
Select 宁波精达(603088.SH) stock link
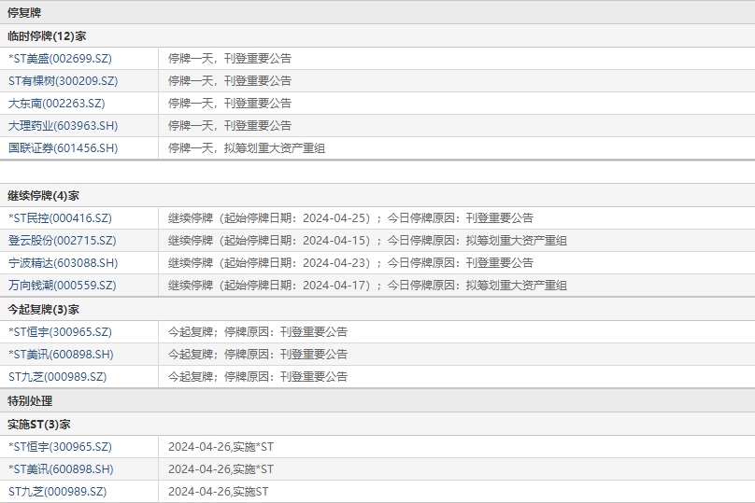click(63, 262)
